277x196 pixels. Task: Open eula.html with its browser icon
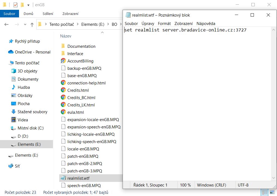tap(63, 112)
